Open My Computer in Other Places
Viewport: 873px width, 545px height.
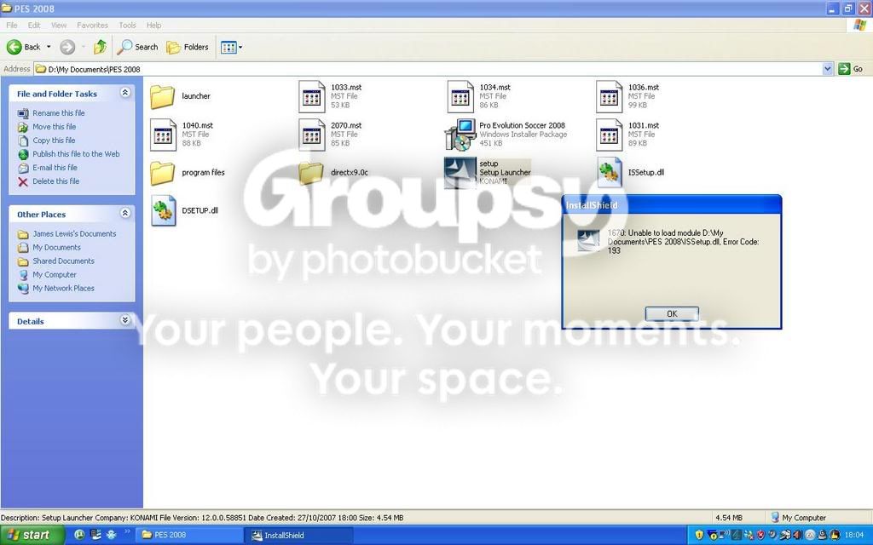(x=54, y=275)
